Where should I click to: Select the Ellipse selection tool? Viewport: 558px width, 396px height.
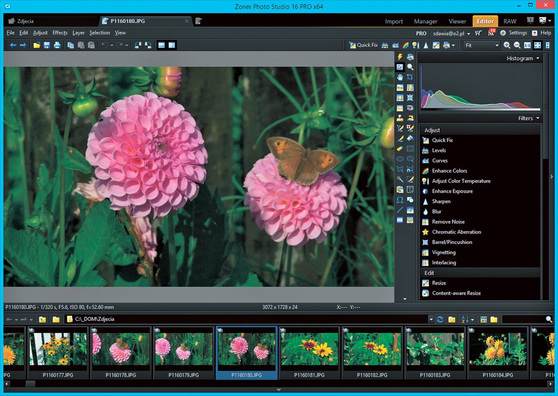click(x=400, y=159)
